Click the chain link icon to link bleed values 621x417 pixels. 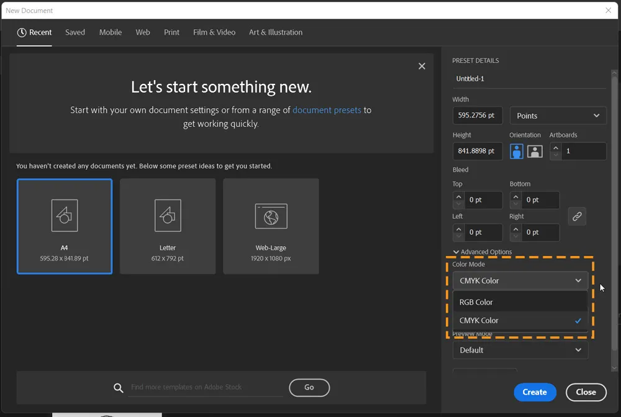577,216
